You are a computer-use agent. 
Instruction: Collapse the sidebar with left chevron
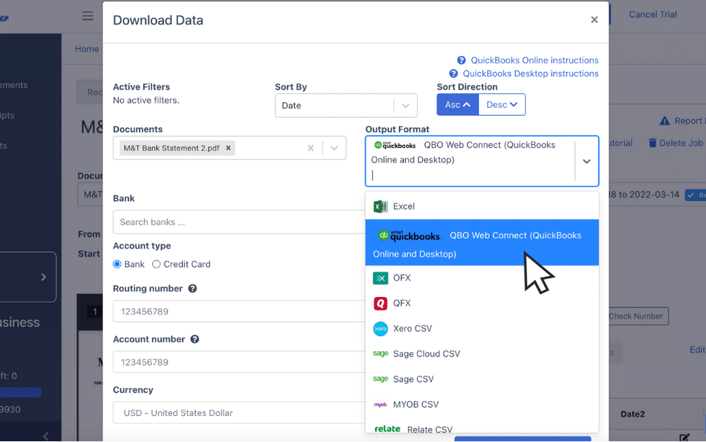click(46, 436)
